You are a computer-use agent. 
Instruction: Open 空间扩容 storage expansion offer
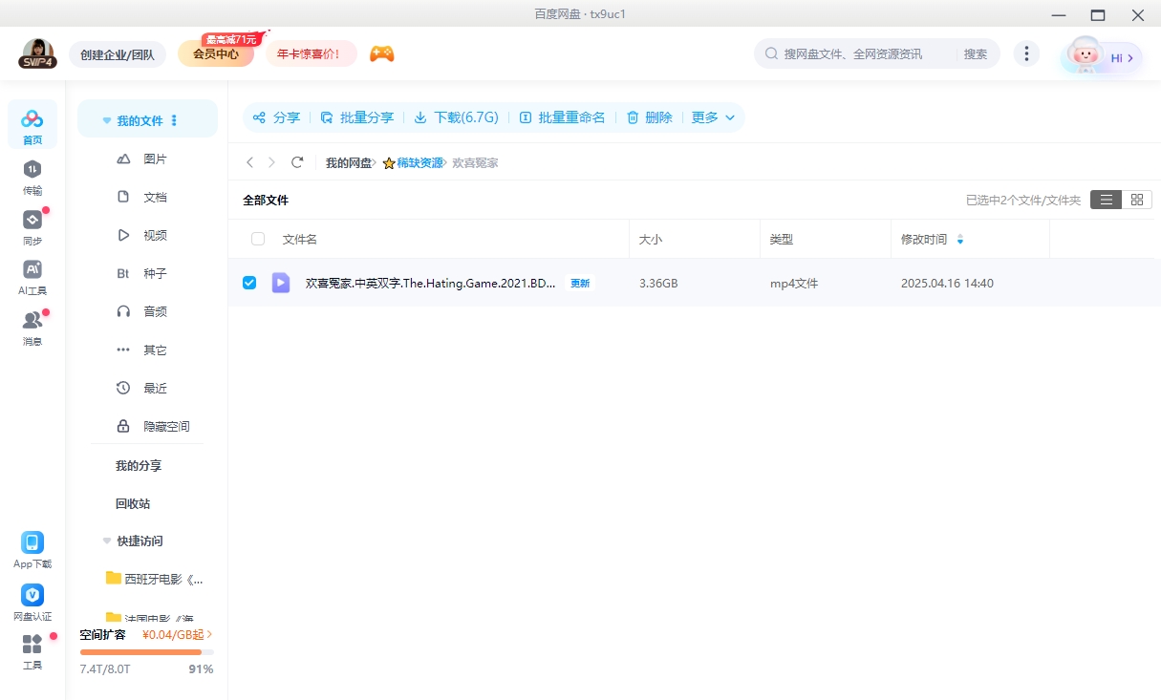click(101, 634)
